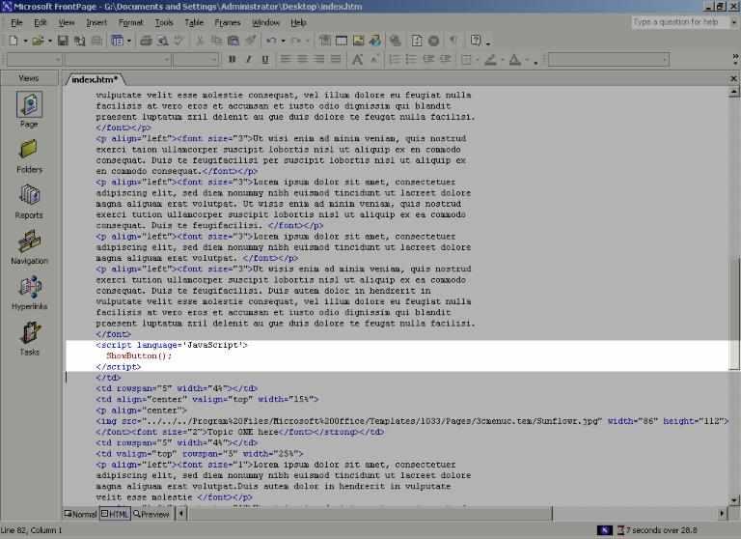Open the Font Color dropdown arrow
This screenshot has height=539, width=741.
527,60
